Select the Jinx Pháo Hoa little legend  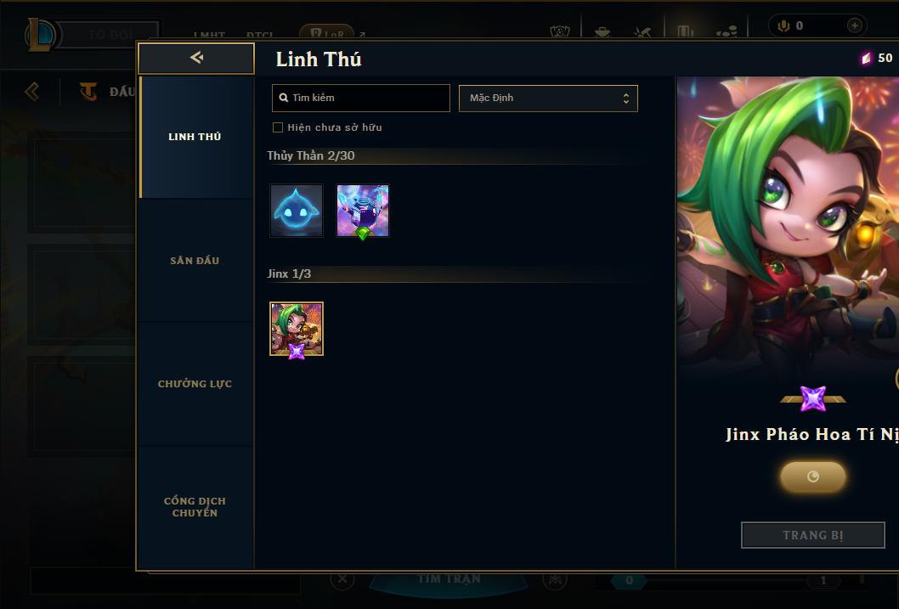[297, 329]
